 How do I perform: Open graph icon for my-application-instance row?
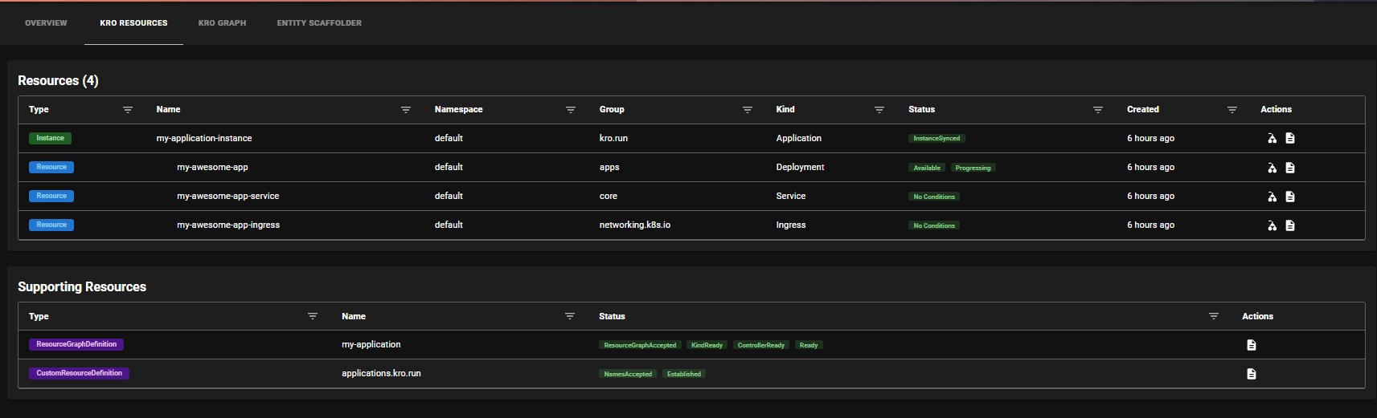[x=1272, y=139]
